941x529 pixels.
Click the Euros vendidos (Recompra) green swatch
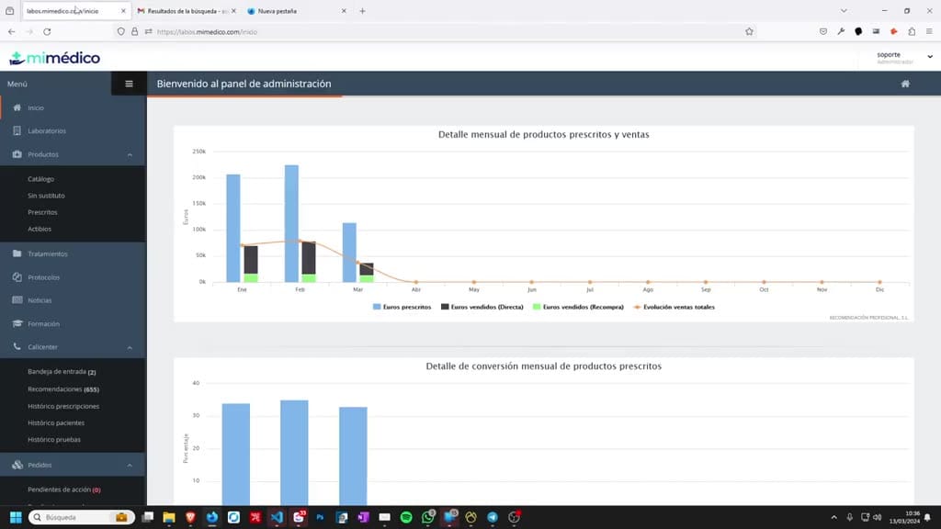(537, 307)
